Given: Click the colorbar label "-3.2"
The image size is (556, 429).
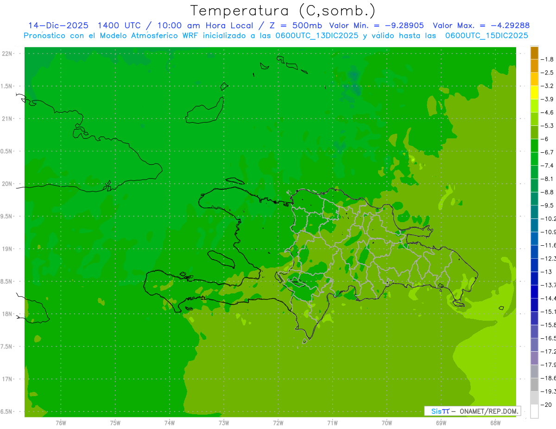Looking at the screenshot, I should tap(548, 86).
